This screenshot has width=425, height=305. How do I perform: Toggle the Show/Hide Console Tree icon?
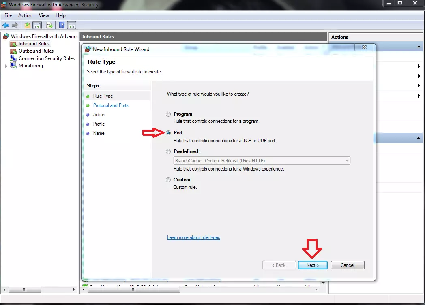tap(37, 25)
